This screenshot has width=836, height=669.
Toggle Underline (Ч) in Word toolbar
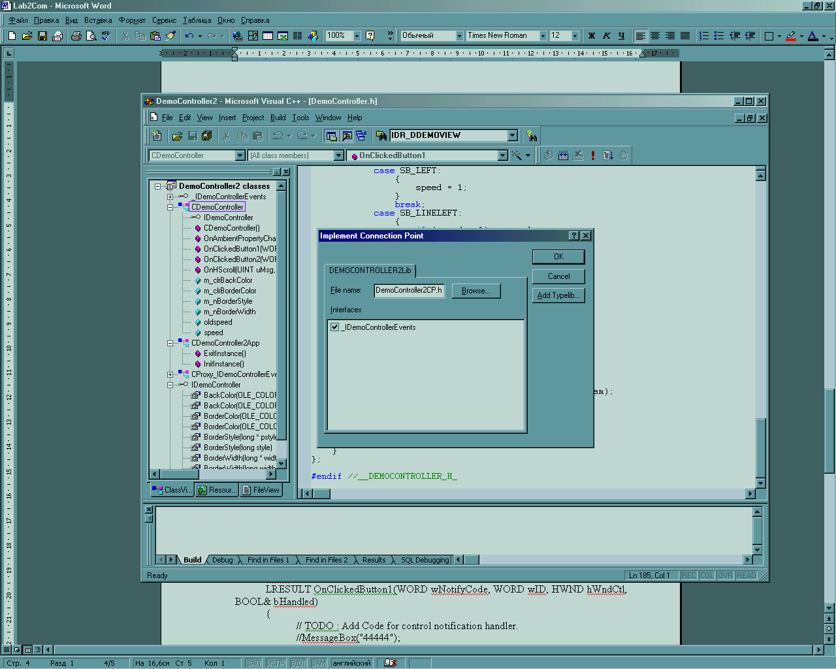point(621,36)
